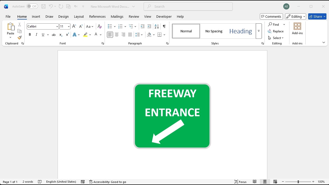Open Add-ins from the ribbon
Viewport: 329px width, 185px height.
(x=297, y=29)
